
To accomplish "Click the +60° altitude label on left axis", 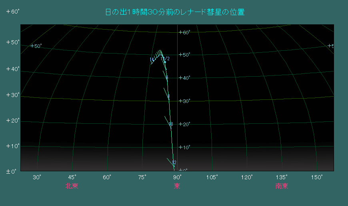I will [x=12, y=12].
